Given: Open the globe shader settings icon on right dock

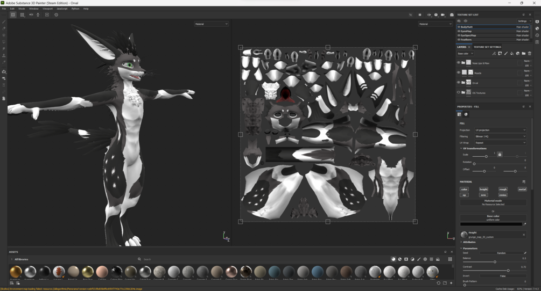Looking at the screenshot, I should [537, 28].
